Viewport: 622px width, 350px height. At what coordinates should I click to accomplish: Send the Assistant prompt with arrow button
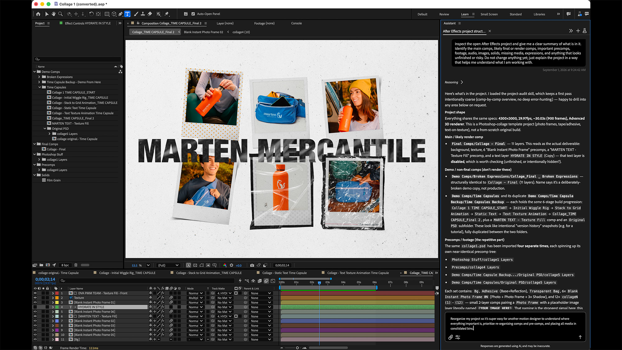point(580,337)
